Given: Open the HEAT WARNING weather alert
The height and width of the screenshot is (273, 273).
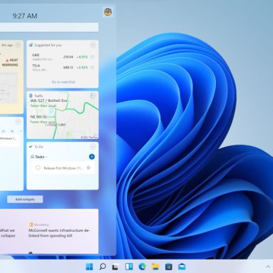Looking at the screenshot, I should tap(10, 63).
